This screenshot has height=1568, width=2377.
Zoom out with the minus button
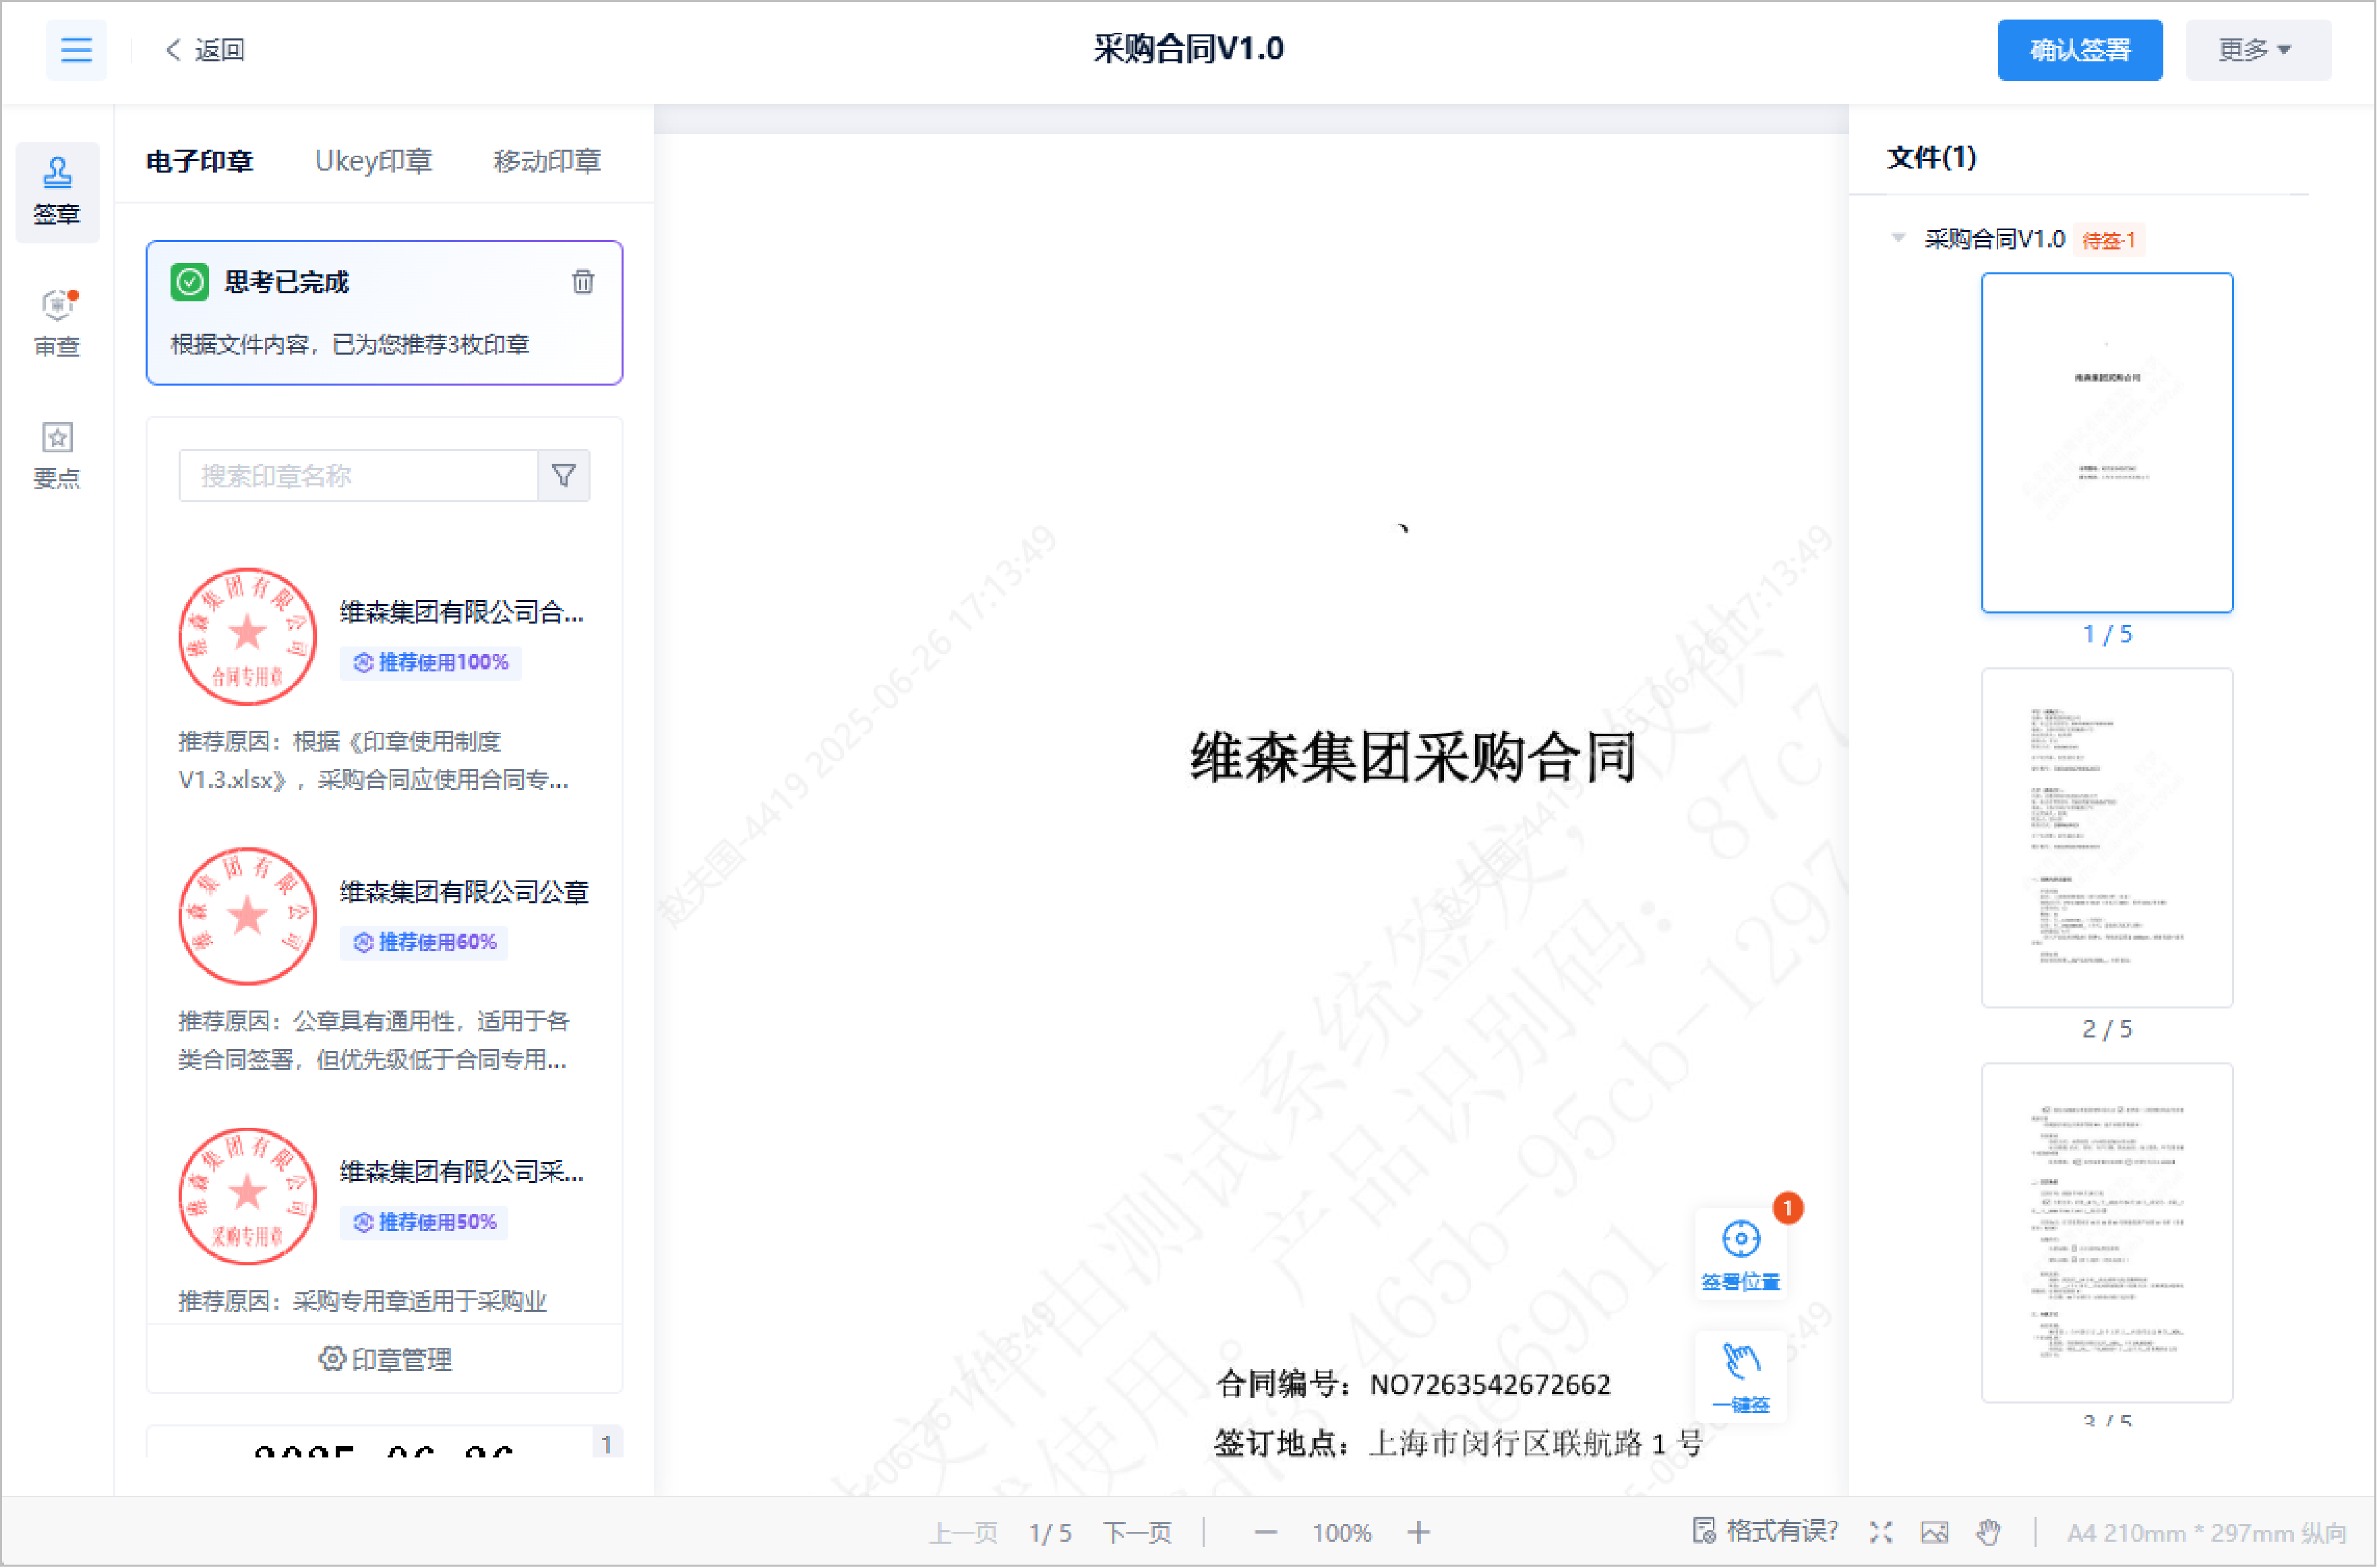tap(1265, 1532)
